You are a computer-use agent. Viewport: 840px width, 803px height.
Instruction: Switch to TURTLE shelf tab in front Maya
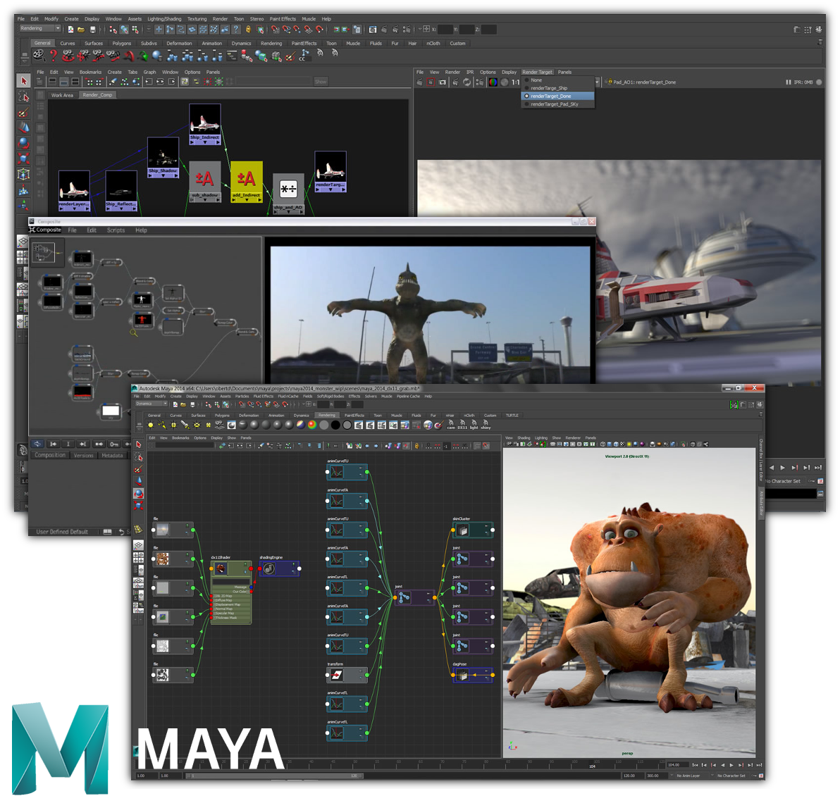click(x=512, y=415)
